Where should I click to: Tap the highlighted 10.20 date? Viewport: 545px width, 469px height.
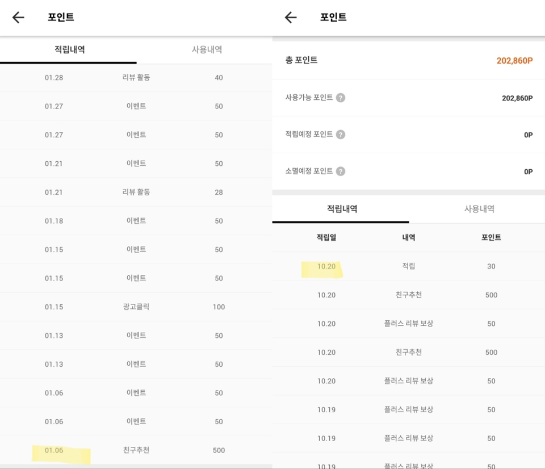(x=326, y=266)
